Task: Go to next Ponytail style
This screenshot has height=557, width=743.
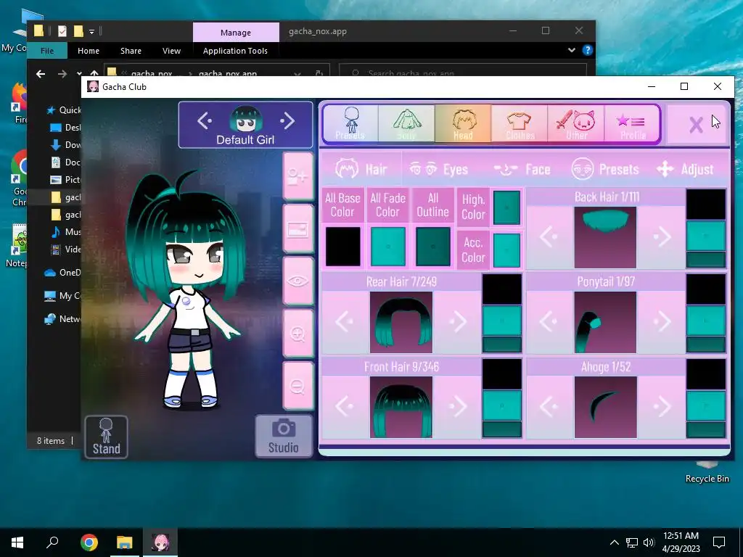Action: (x=662, y=322)
